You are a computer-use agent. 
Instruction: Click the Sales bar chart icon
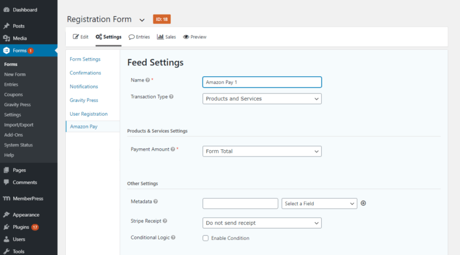coord(160,37)
